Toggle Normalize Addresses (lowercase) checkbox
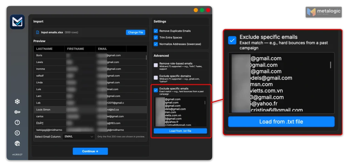349x168 pixels. point(155,44)
